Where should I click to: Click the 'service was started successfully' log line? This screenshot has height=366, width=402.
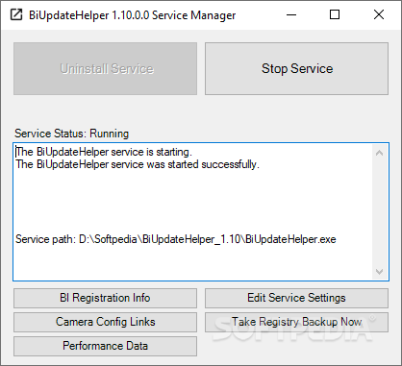138,164
